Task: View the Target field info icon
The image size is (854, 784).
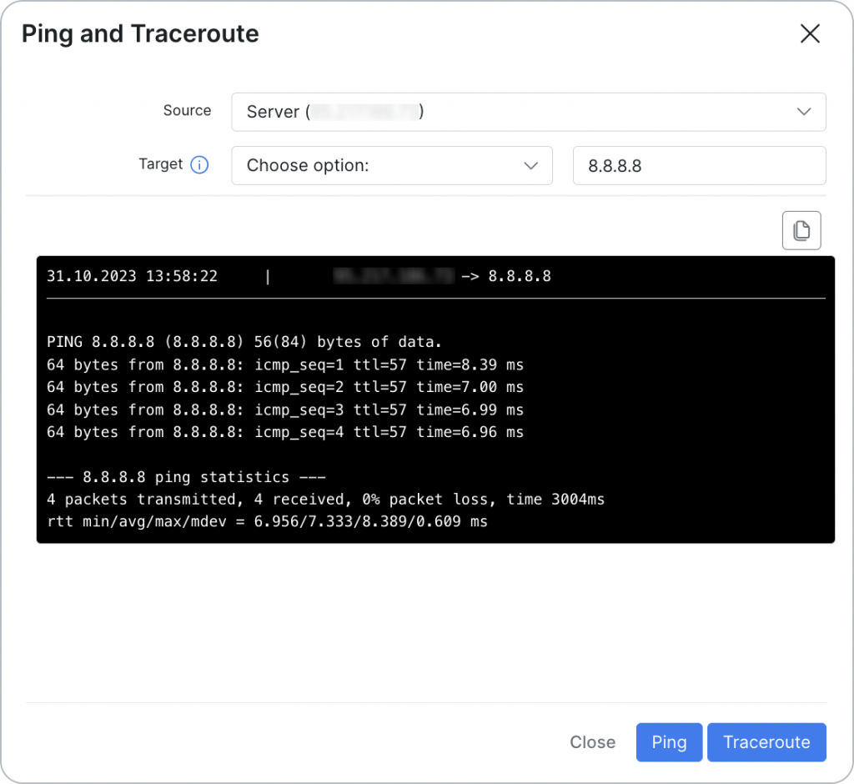Action: [x=199, y=164]
